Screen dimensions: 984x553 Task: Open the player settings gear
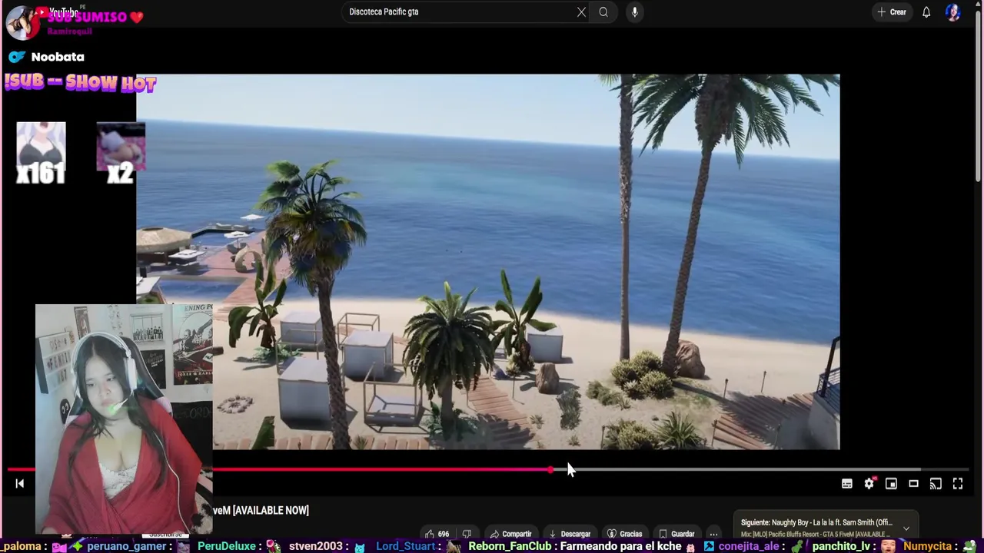pos(869,483)
